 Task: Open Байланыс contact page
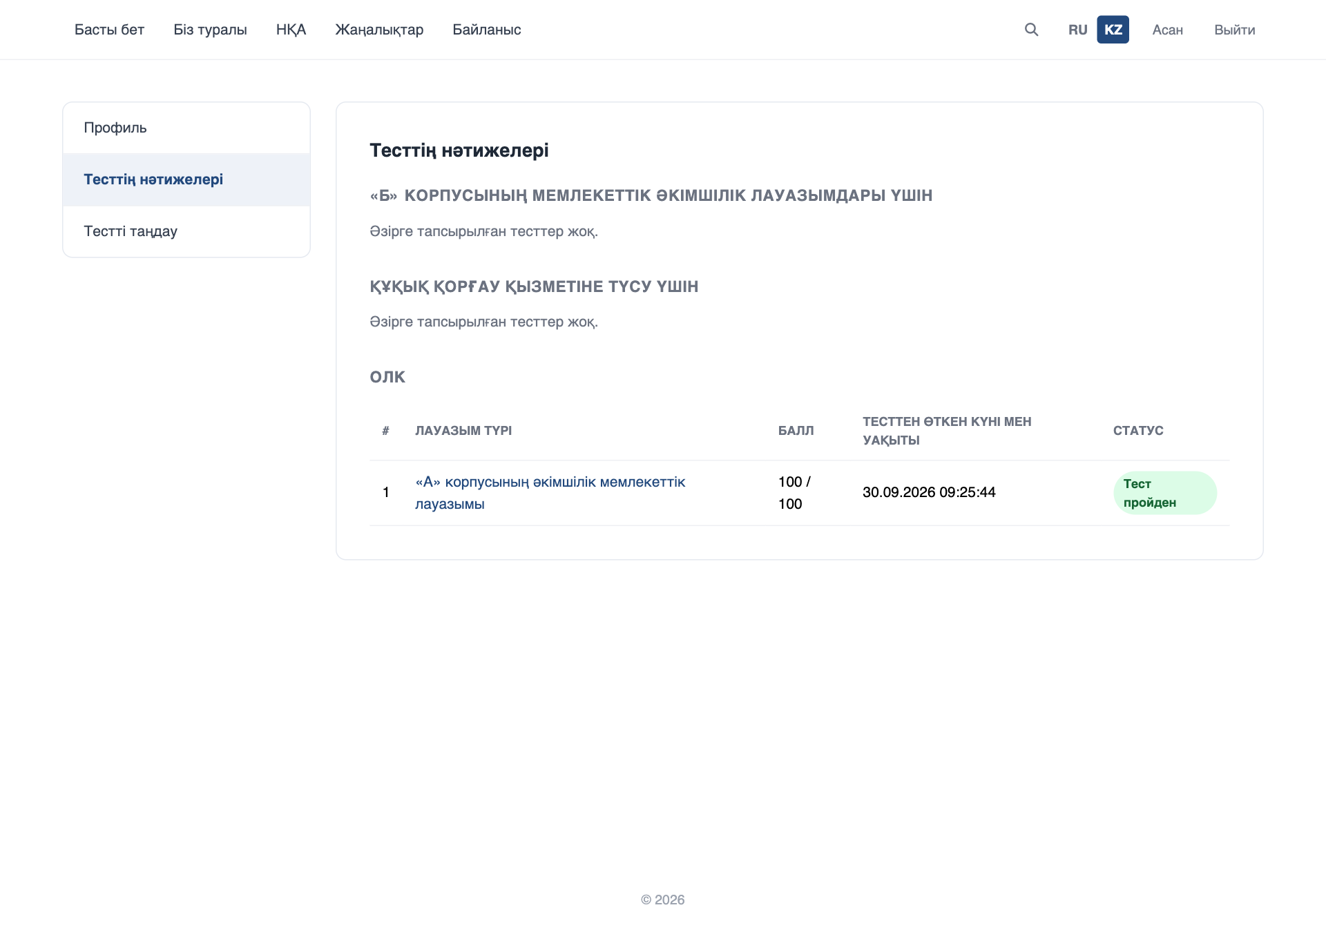(x=486, y=30)
